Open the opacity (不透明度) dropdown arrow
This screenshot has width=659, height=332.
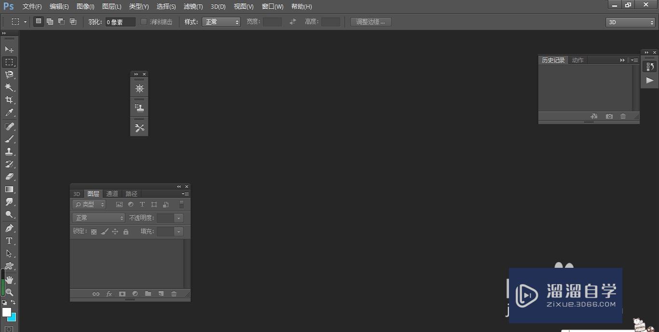coord(178,218)
